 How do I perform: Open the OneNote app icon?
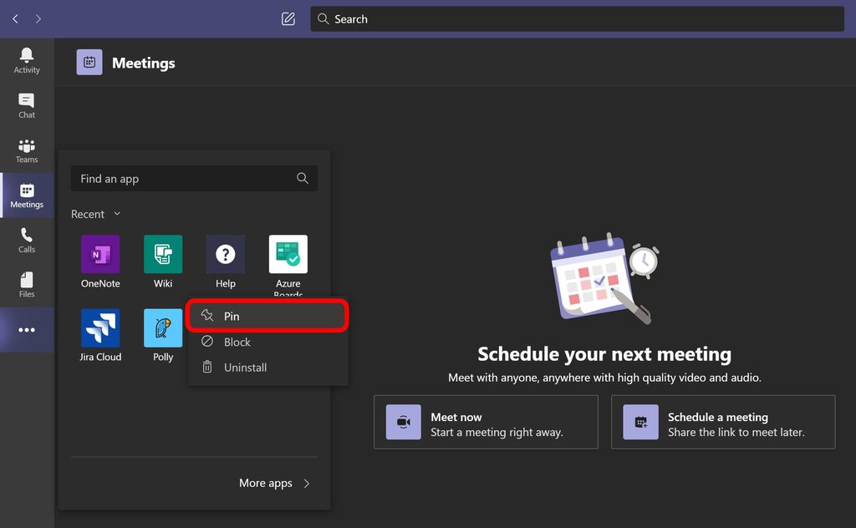[x=99, y=255]
